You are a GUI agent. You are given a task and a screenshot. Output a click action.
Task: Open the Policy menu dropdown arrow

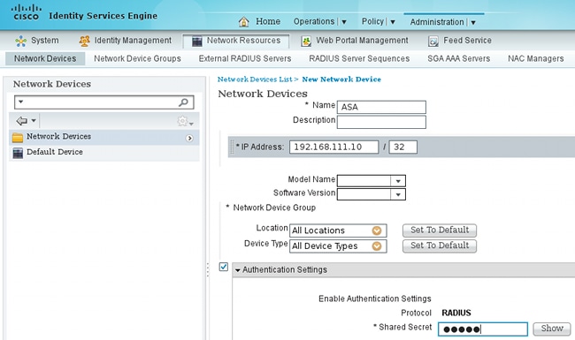[393, 22]
